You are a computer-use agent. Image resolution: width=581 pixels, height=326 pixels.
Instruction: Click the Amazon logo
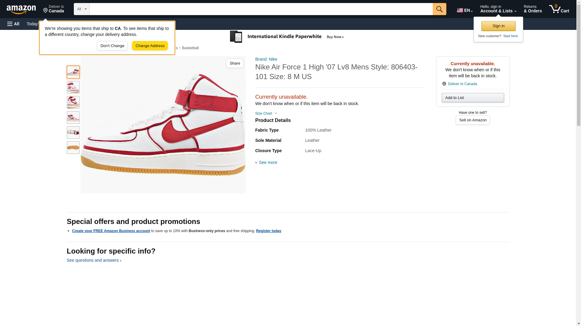[21, 9]
